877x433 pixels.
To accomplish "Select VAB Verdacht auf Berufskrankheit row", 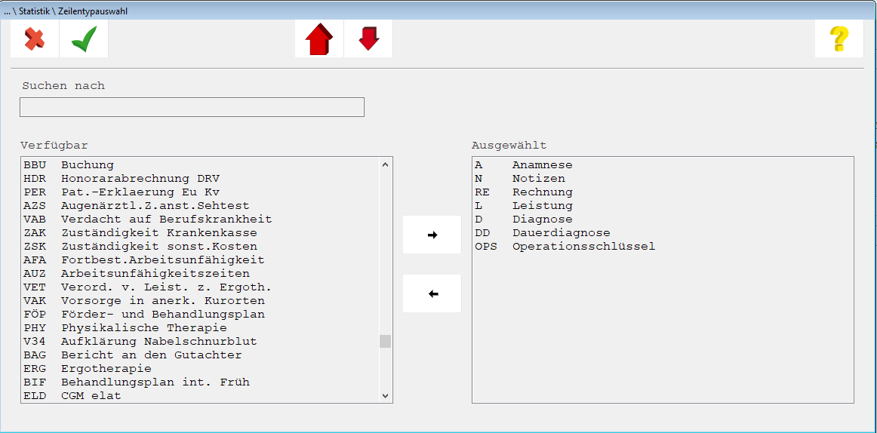I will pos(200,219).
